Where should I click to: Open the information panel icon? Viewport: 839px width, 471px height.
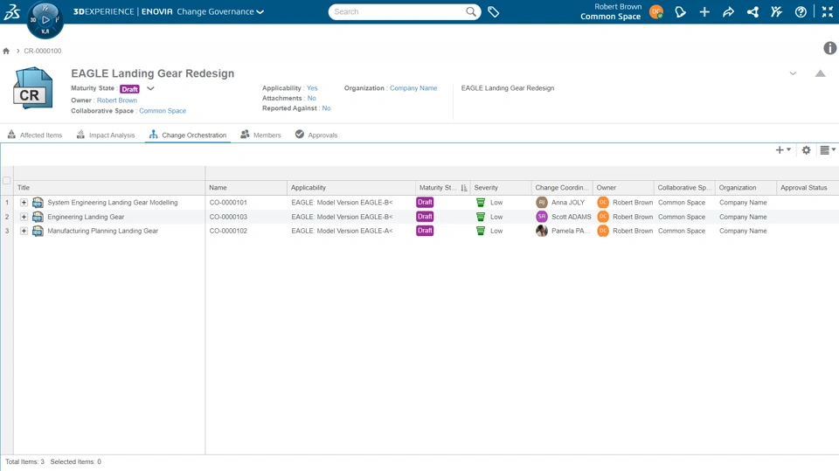tap(829, 48)
